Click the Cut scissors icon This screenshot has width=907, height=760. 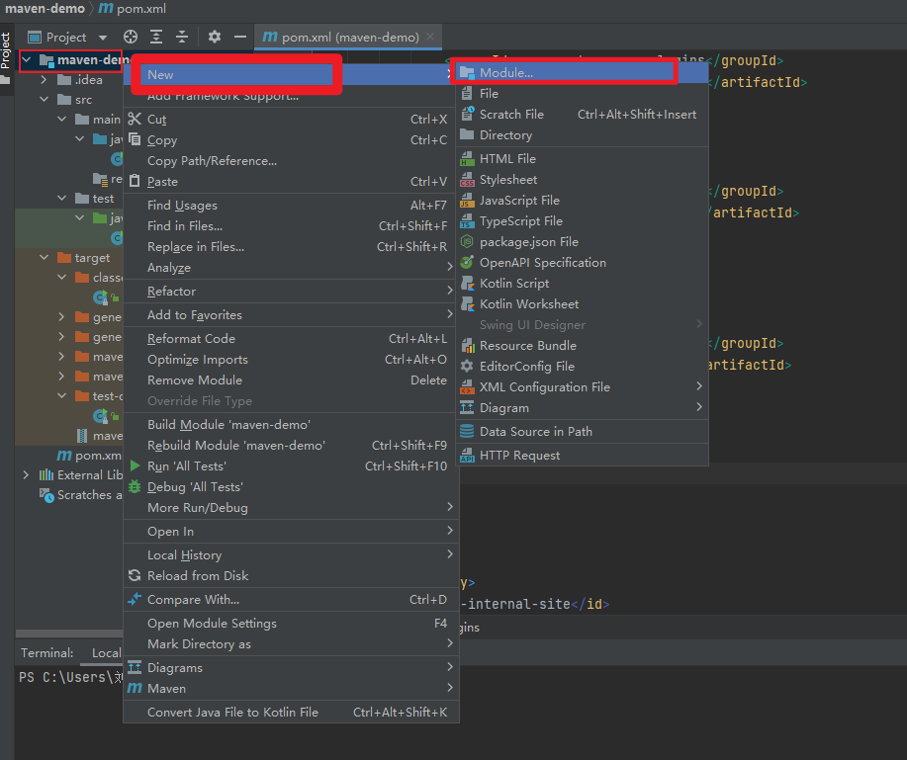point(135,119)
